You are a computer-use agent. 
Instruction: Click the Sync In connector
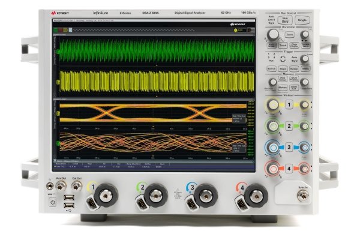tap(303, 196)
